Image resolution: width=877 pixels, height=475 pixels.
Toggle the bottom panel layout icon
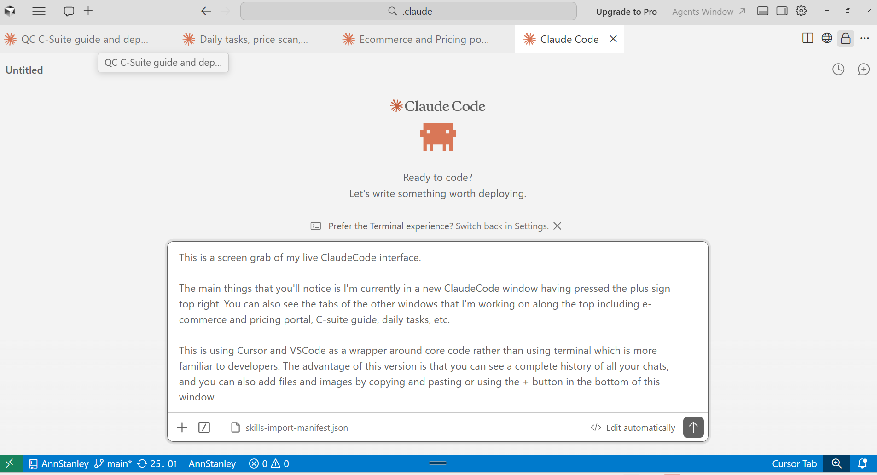pyautogui.click(x=763, y=11)
